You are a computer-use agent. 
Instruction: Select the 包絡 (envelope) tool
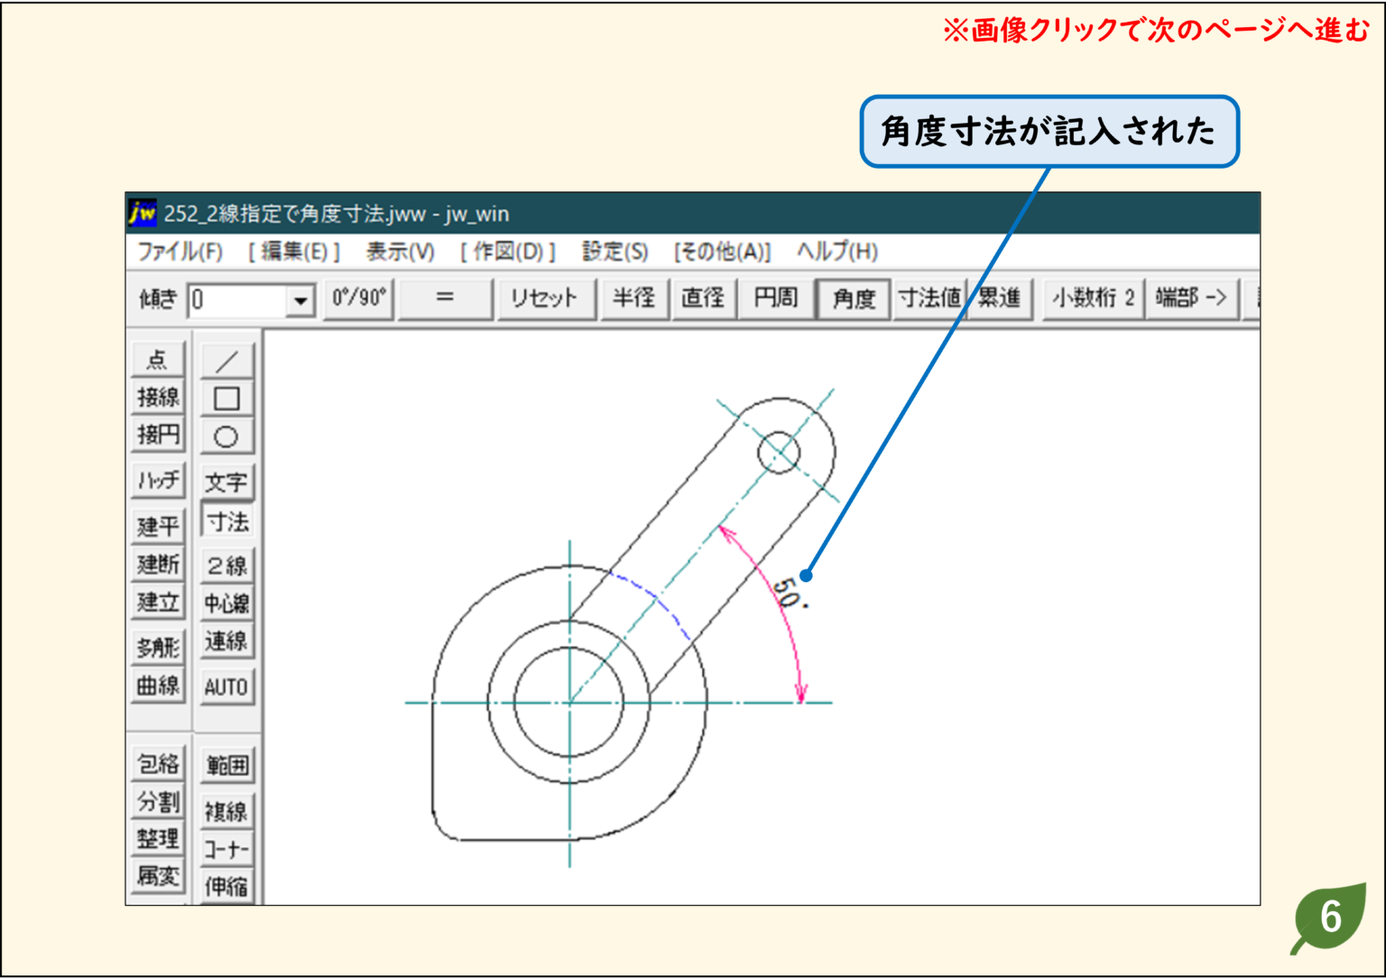(157, 762)
